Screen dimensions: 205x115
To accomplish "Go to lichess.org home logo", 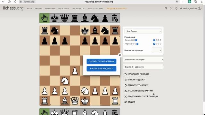I will click(x=13, y=8).
